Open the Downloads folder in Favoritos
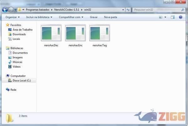Image resolution: width=188 pixels, height=126 pixels. coord(19,34)
